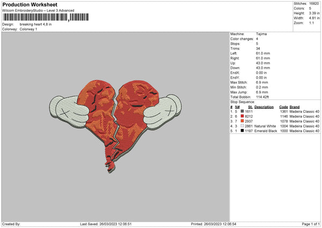Click the 'Created By:' footer label
322x228 pixels.
[11, 224]
